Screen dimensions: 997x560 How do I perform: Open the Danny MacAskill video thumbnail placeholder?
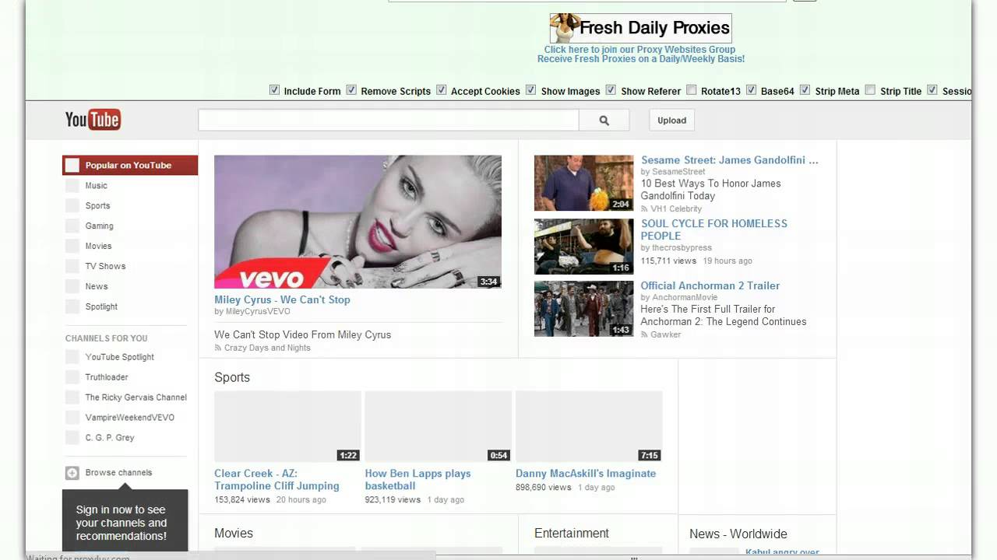pyautogui.click(x=589, y=426)
